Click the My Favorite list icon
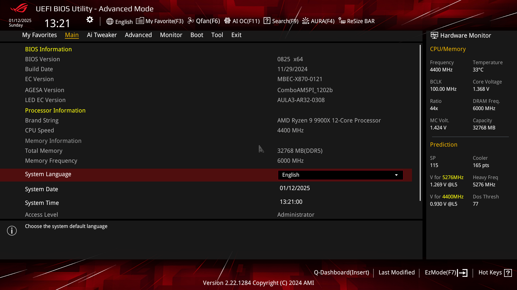This screenshot has width=517, height=290. [140, 21]
